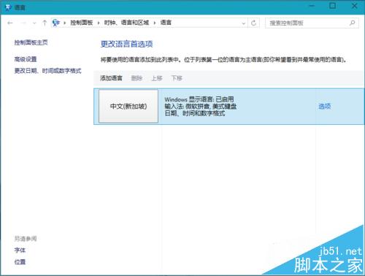Focus the 搜索控制面板 search box
This screenshot has height=276, width=365.
click(312, 23)
